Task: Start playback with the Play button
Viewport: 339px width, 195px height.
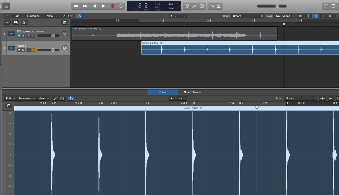Action: point(104,6)
